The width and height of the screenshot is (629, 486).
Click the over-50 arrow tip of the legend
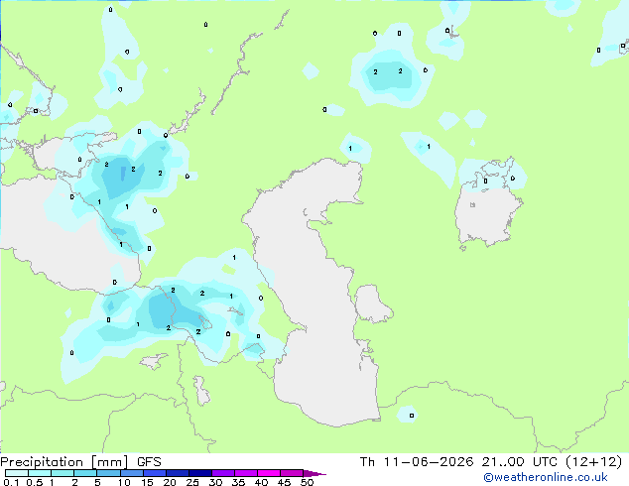[314, 473]
